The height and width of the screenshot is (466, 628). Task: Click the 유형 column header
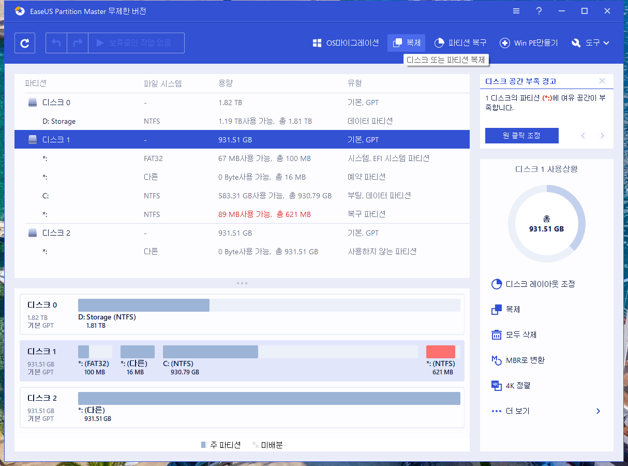pos(355,83)
